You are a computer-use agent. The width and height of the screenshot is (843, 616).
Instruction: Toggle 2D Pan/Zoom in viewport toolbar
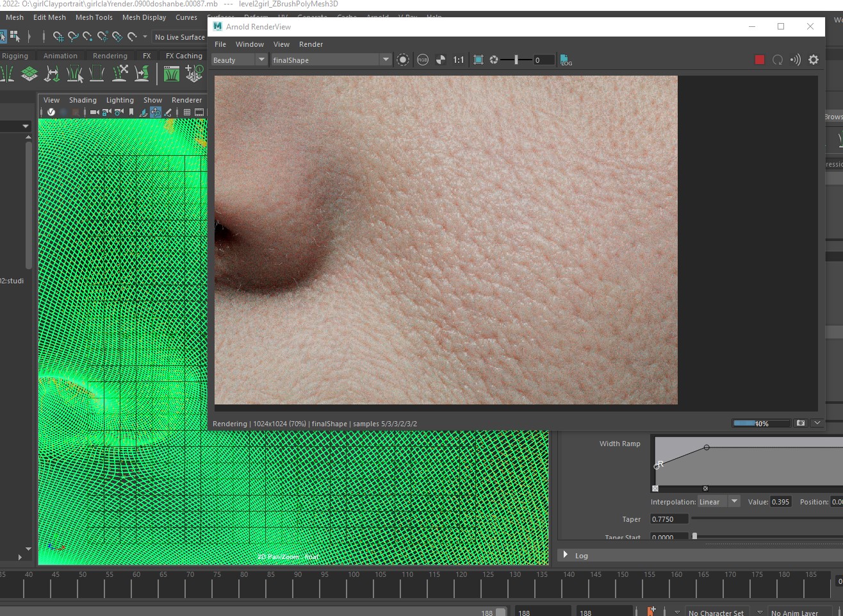(x=156, y=112)
